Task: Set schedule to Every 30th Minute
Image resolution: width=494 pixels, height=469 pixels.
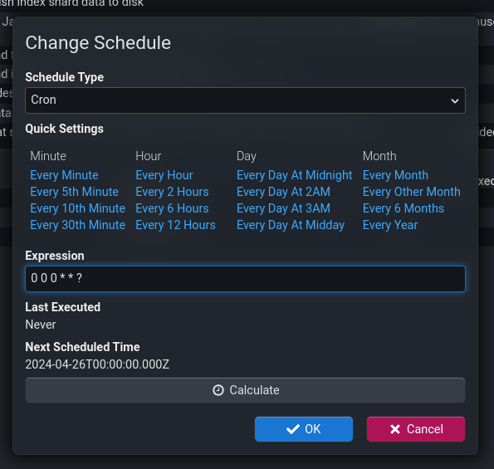Action: [78, 225]
